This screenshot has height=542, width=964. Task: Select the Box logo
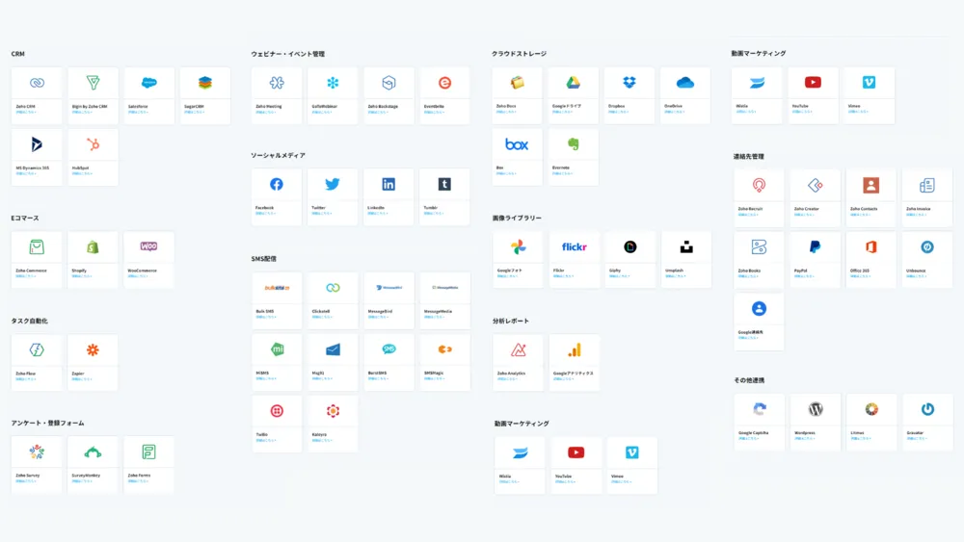tap(517, 144)
